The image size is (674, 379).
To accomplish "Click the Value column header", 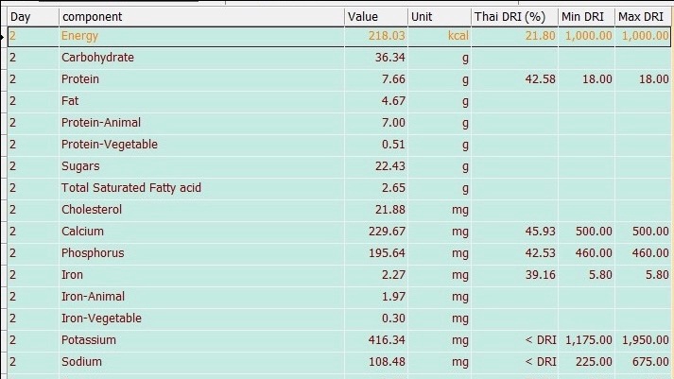I will pos(375,17).
